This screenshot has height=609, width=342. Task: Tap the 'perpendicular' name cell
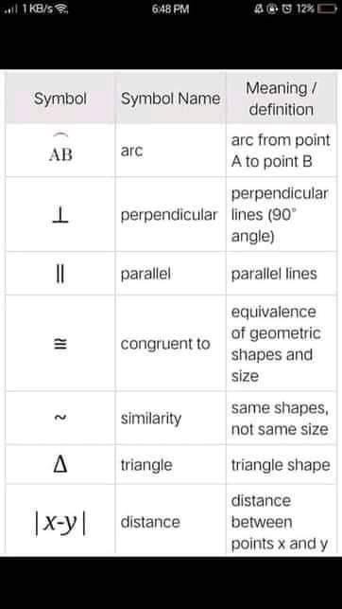click(x=169, y=215)
